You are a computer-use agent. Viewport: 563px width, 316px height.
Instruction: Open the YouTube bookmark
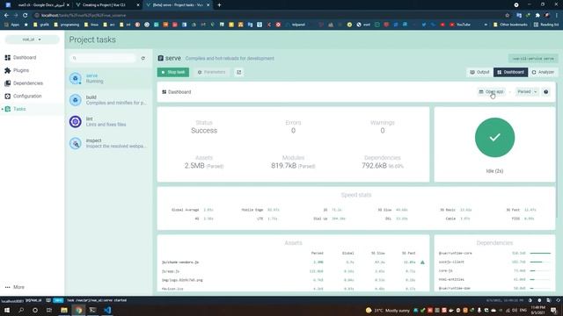pos(460,25)
